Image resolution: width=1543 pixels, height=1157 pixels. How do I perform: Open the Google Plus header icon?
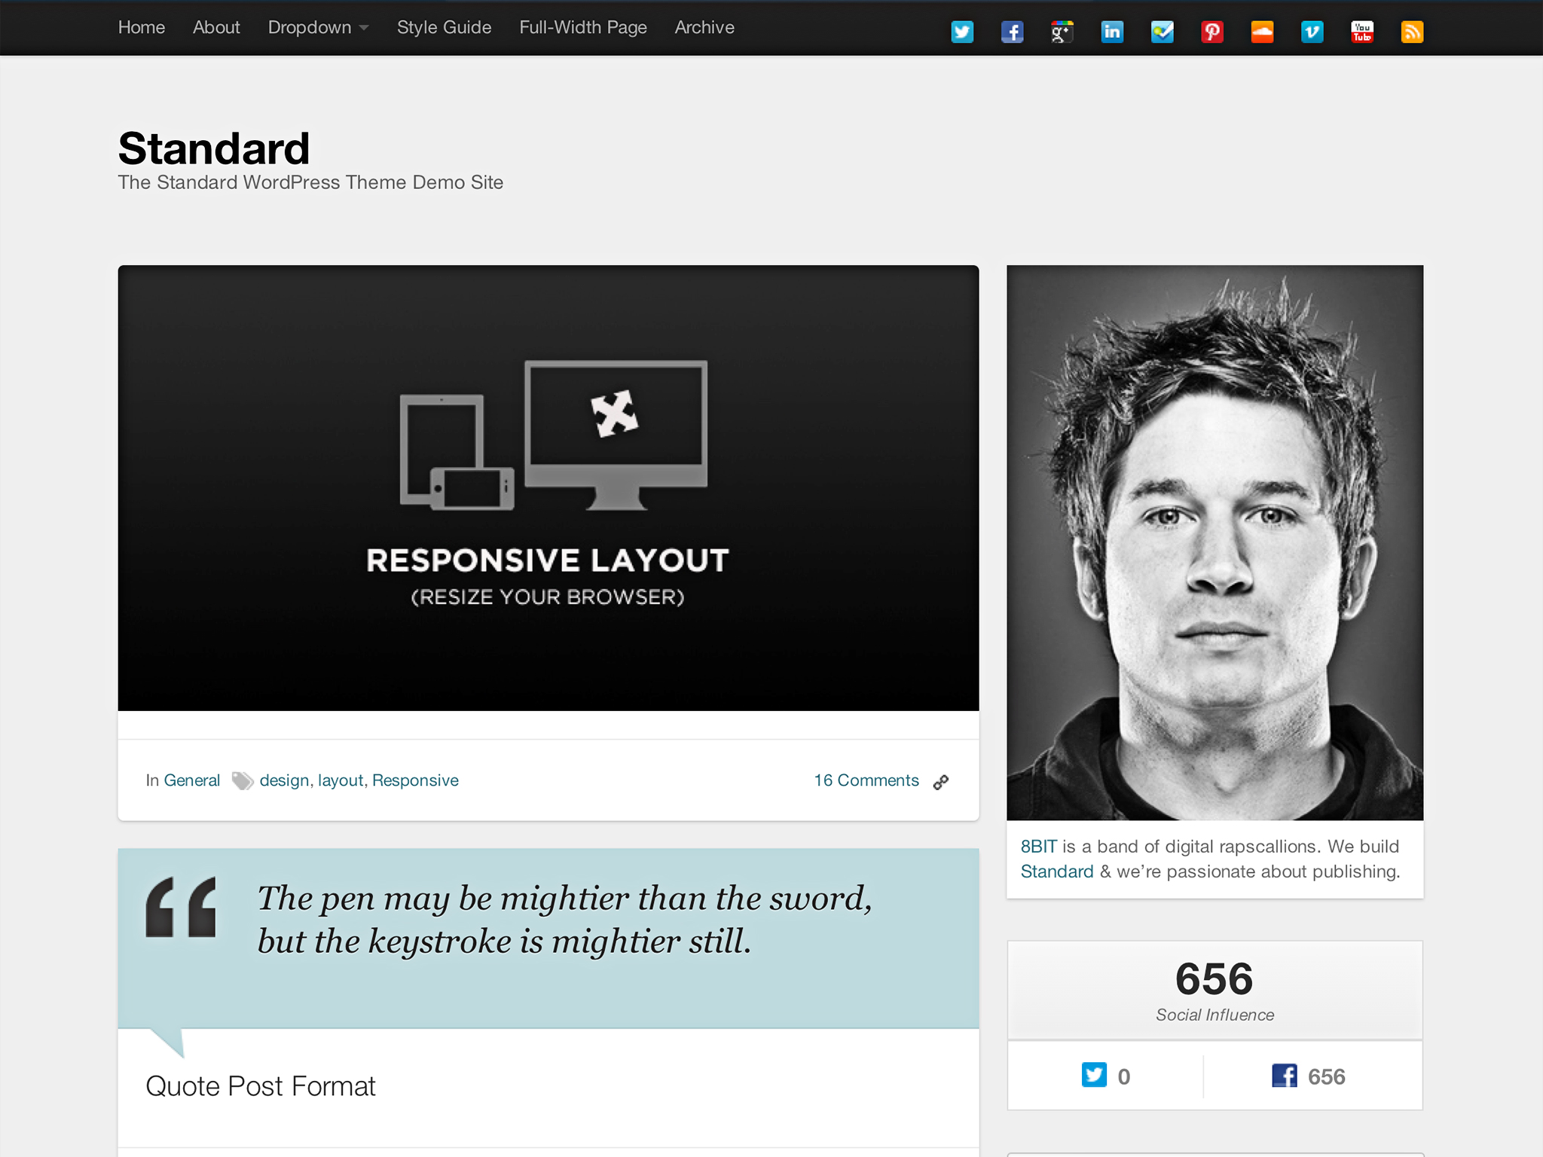click(x=1062, y=32)
